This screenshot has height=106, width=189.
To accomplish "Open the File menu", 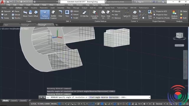I will click(x=9, y=5).
